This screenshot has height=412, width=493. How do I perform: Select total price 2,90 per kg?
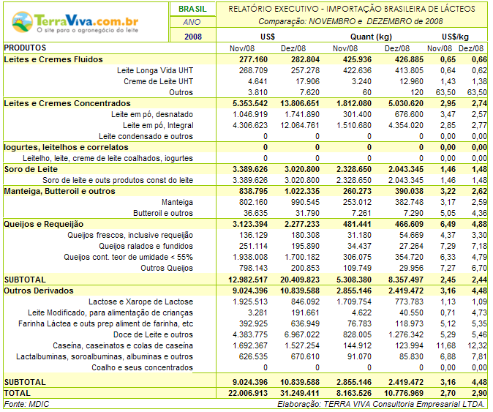tap(479, 393)
